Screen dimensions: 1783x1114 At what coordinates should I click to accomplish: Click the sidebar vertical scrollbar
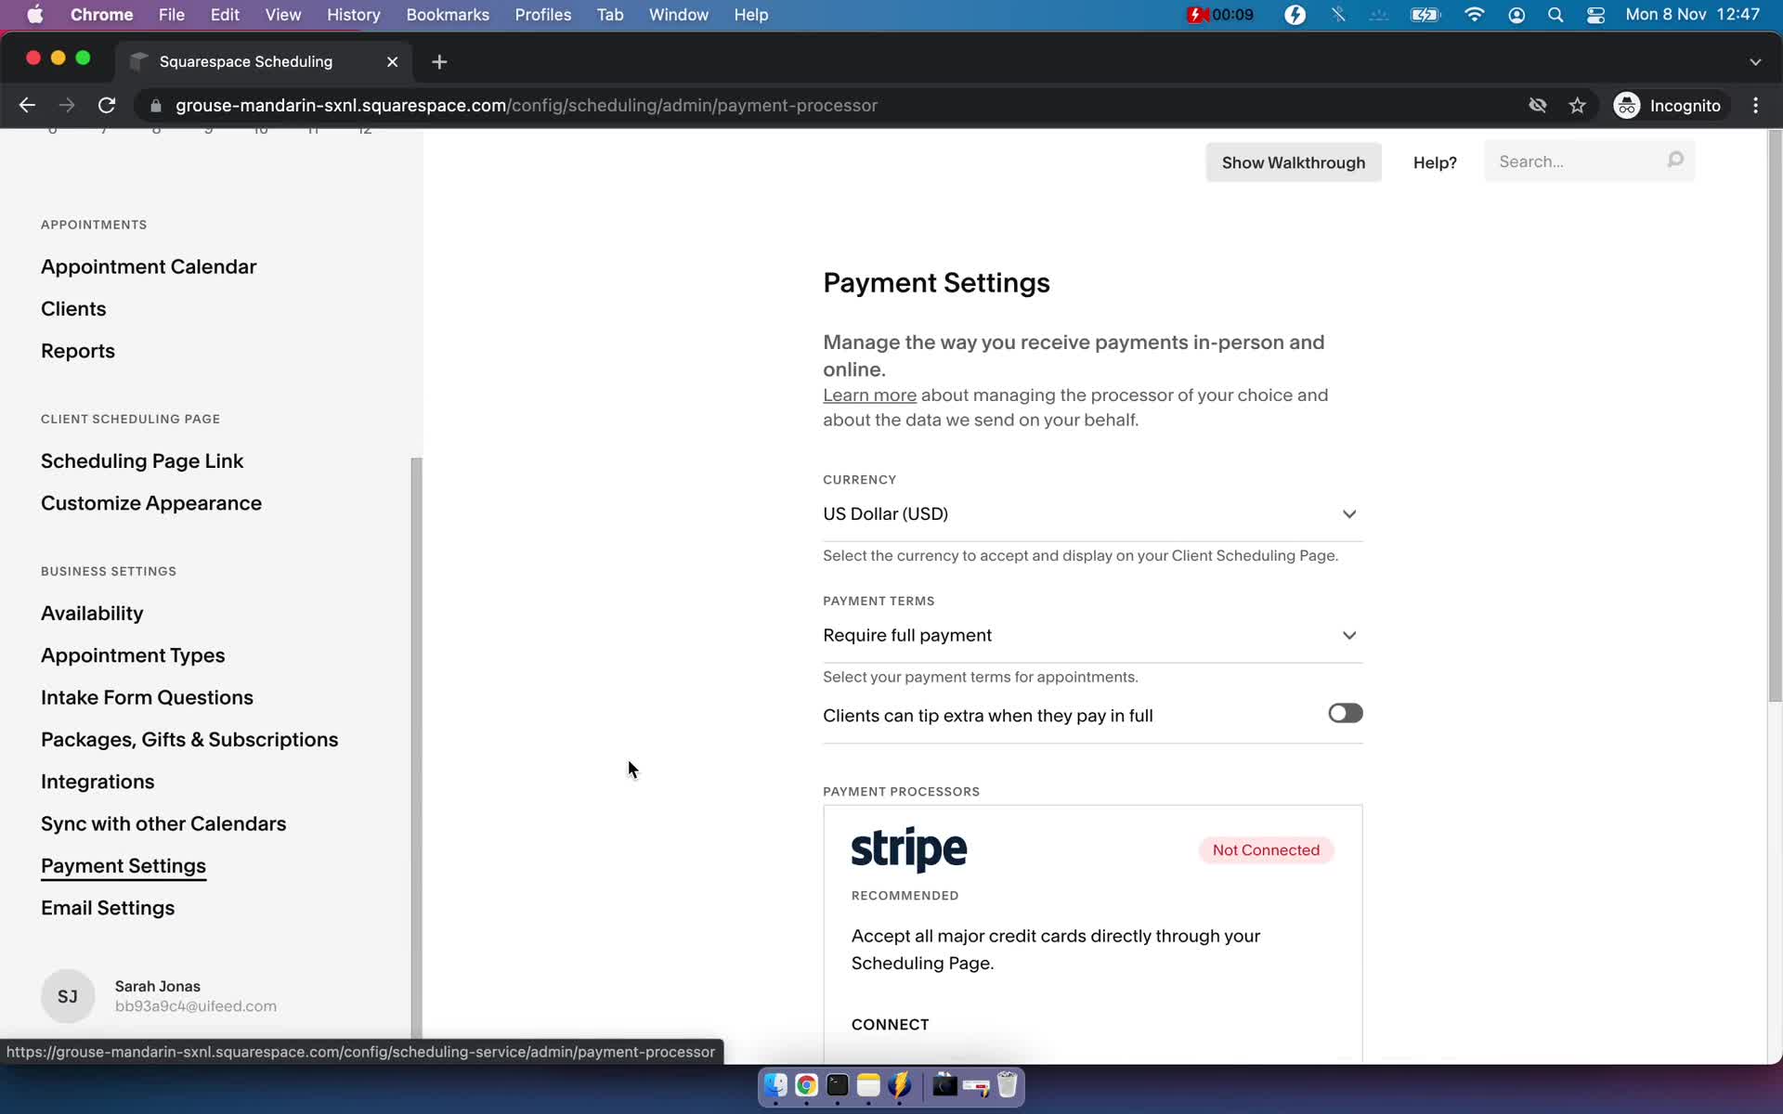416,747
